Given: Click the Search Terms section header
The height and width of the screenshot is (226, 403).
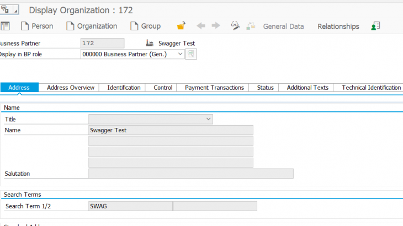Looking at the screenshot, I should (23, 195).
